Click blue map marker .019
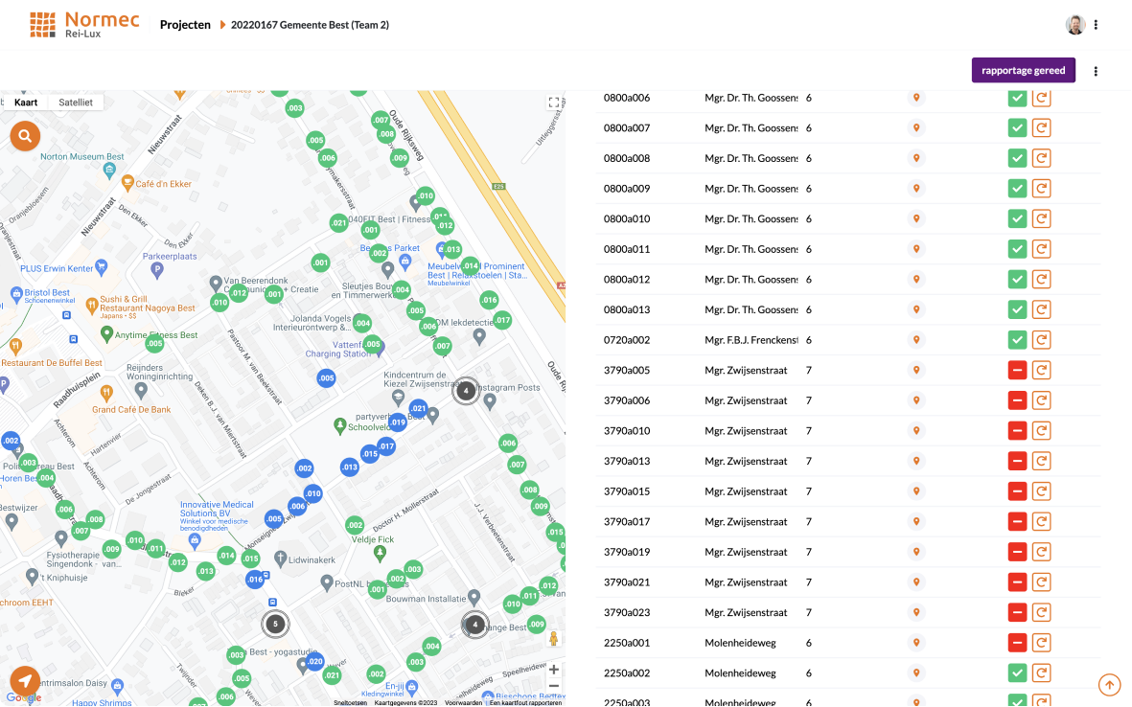This screenshot has width=1132, height=707. 398,422
